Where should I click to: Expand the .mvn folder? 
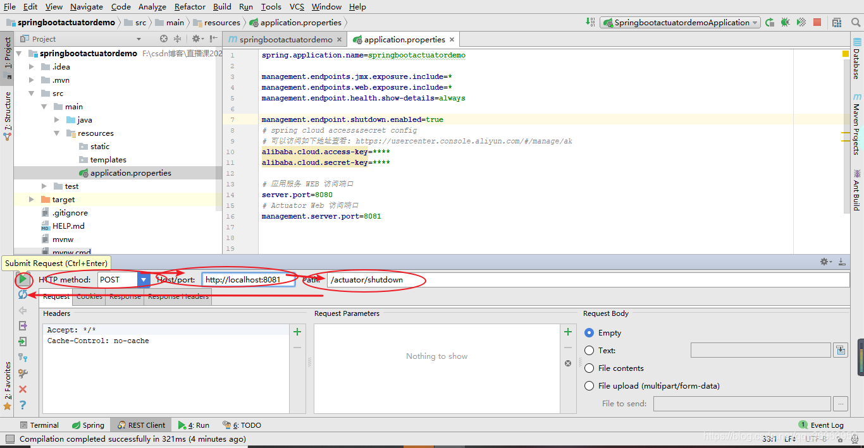32,80
